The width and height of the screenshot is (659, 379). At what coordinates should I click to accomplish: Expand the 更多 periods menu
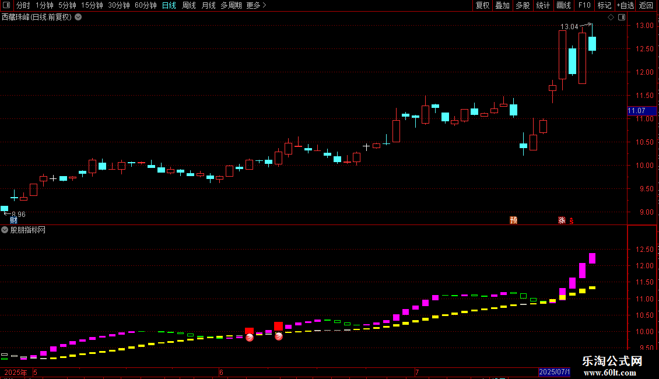256,5
